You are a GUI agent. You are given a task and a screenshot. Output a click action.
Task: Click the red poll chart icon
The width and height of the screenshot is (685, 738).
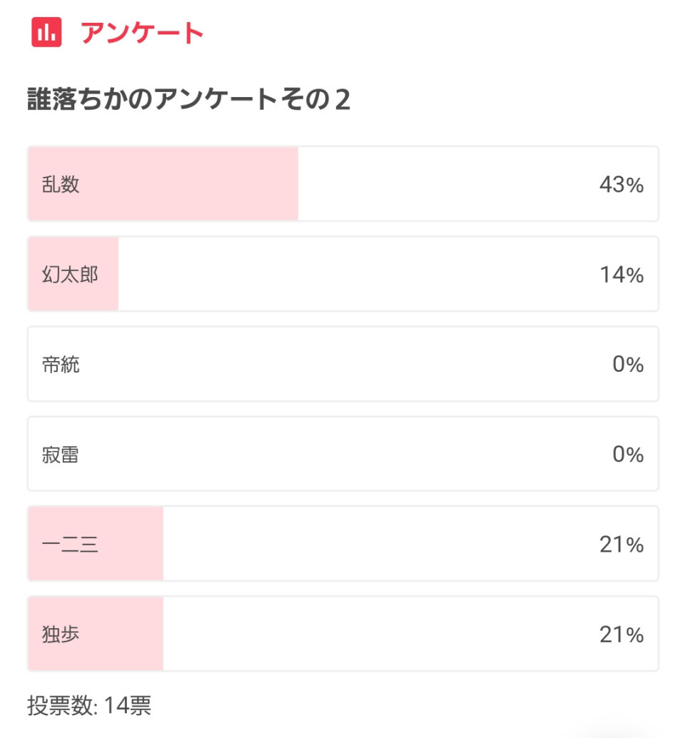point(46,32)
